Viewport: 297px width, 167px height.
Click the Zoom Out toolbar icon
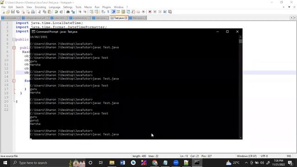pyautogui.click(x=85, y=12)
